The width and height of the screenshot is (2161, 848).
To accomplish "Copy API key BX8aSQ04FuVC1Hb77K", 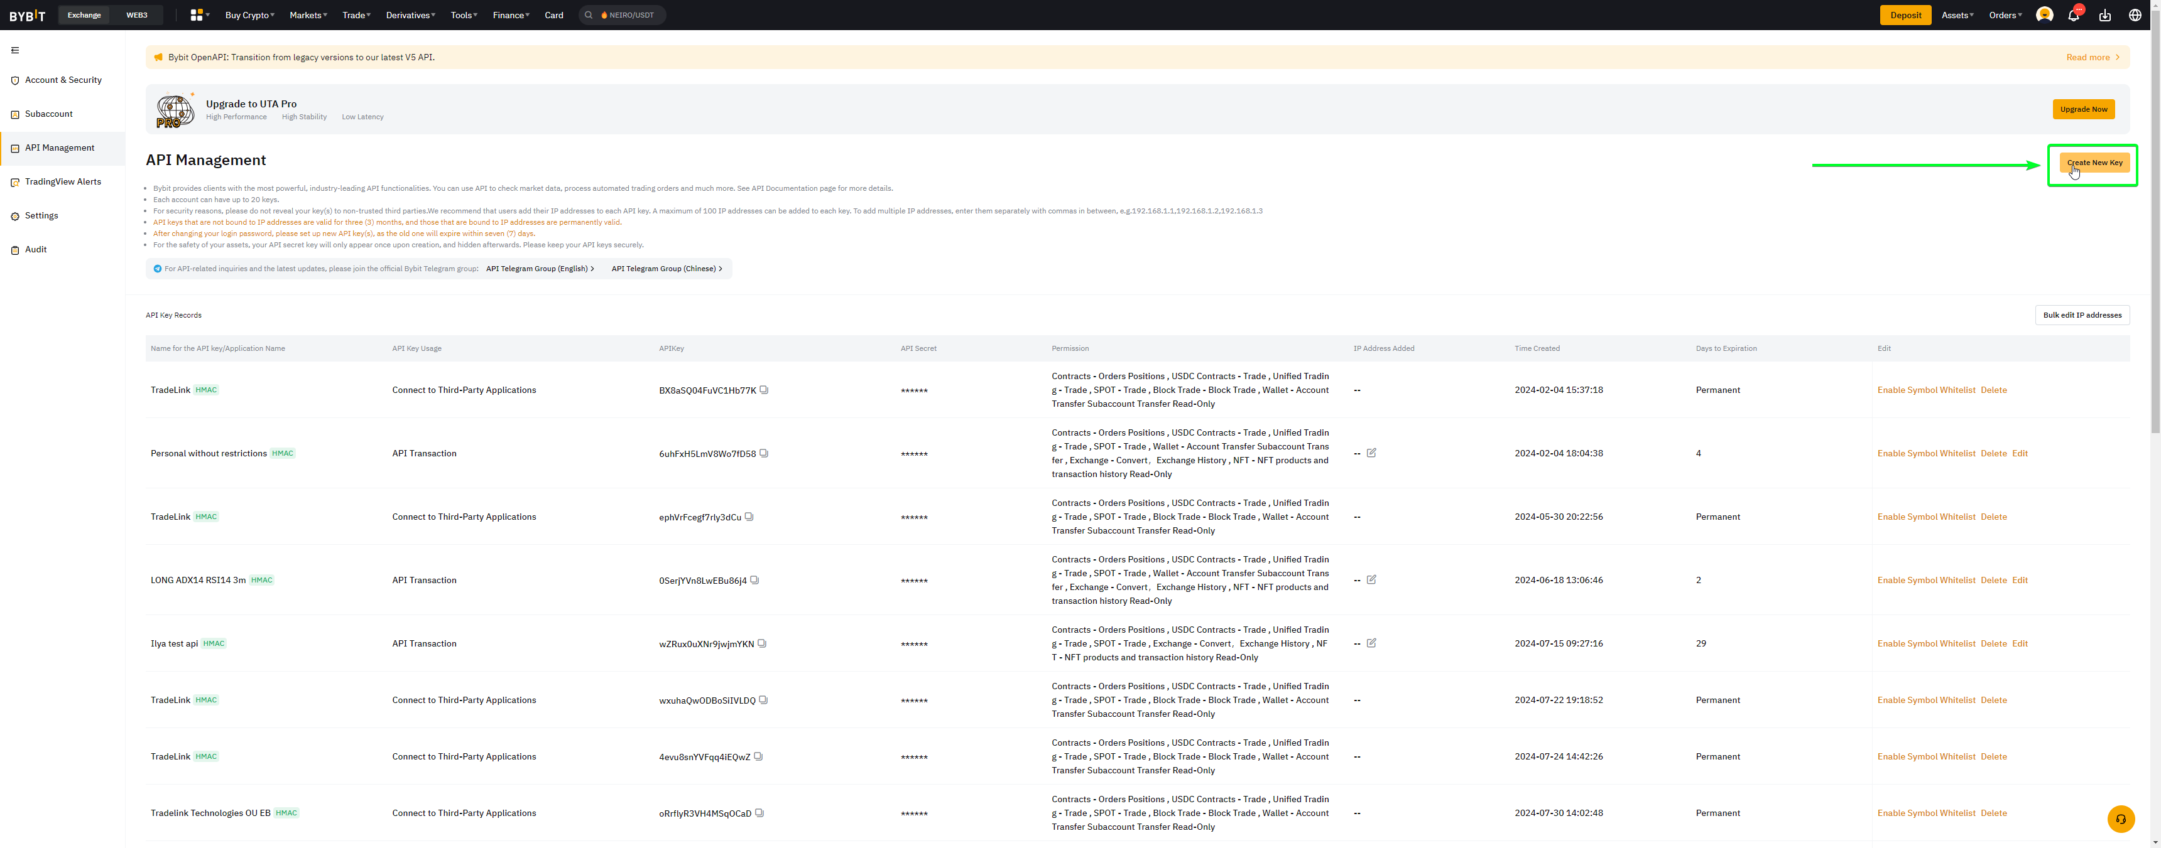I will [x=765, y=390].
